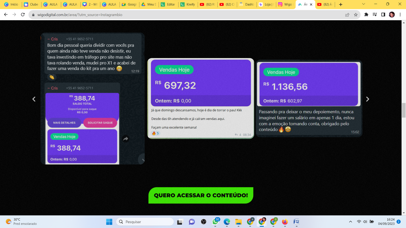Open Chrome's three-dot menu
This screenshot has height=228, width=406.
tap(400, 15)
